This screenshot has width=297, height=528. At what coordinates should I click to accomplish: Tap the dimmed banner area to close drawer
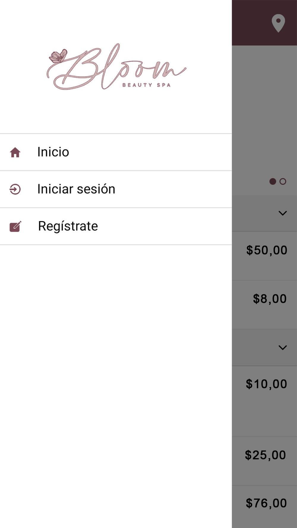point(264,113)
